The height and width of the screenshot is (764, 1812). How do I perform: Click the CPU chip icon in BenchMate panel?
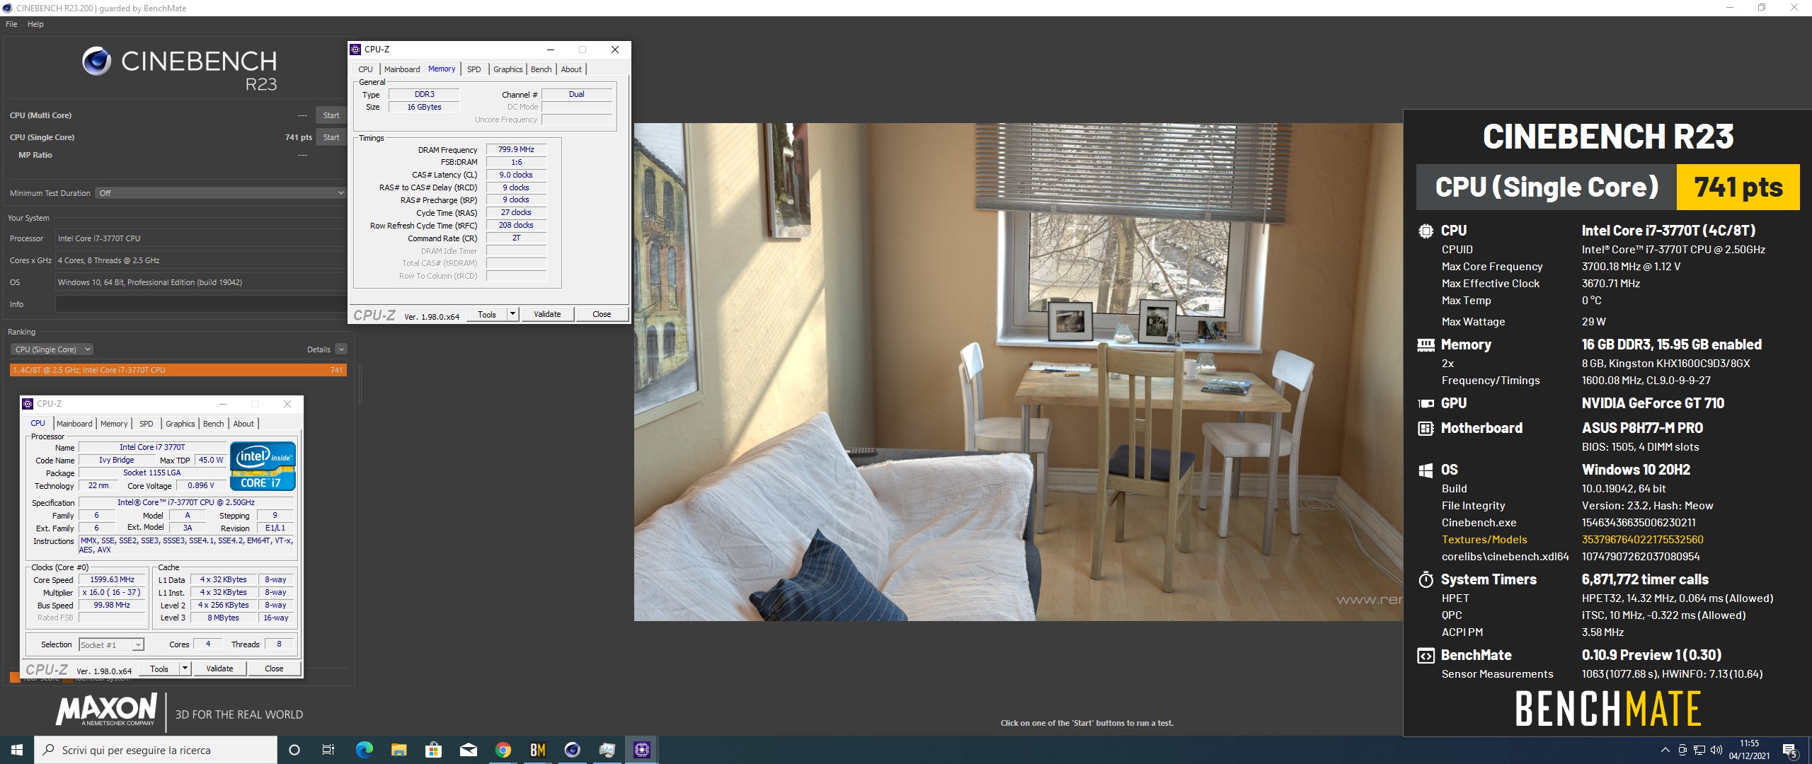tap(1426, 231)
